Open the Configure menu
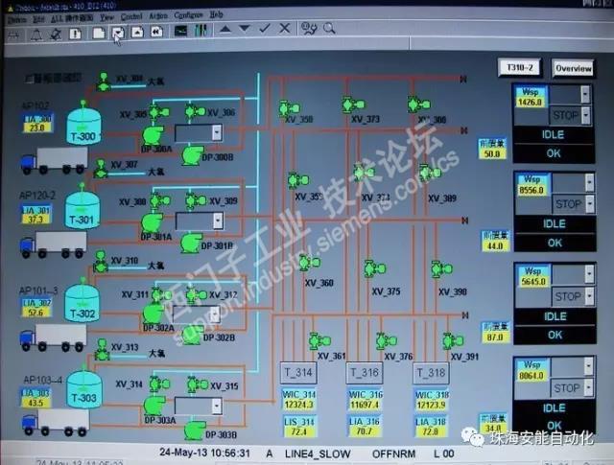This screenshot has height=465, width=614. pos(188,15)
